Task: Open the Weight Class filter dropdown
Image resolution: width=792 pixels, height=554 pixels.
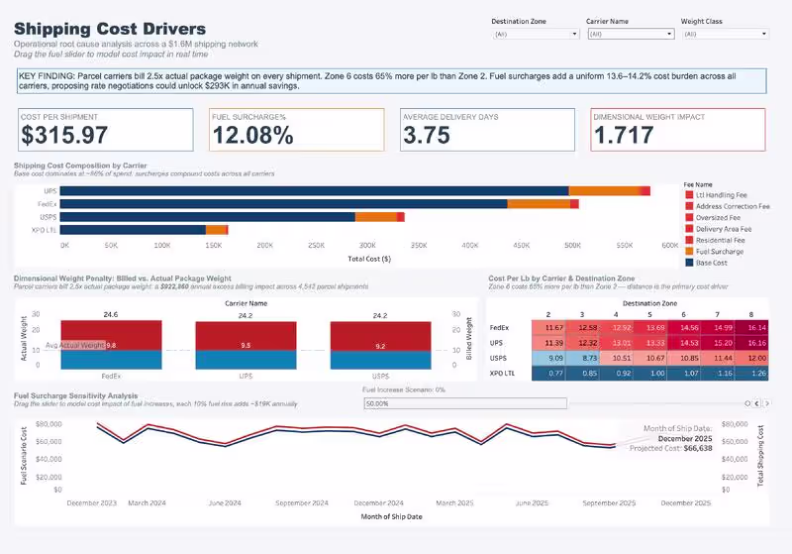Action: tap(726, 34)
